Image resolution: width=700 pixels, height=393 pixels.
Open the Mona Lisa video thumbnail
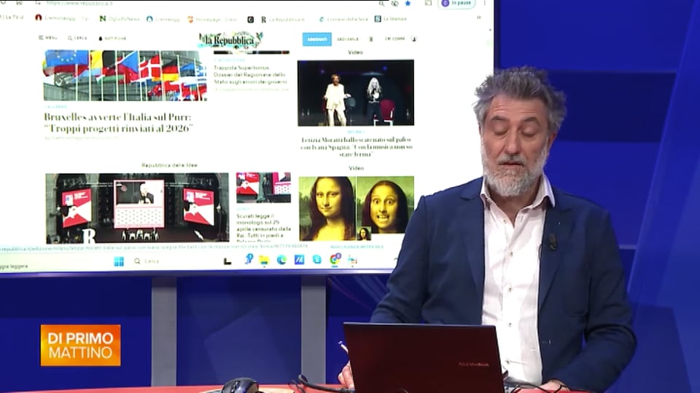[356, 207]
